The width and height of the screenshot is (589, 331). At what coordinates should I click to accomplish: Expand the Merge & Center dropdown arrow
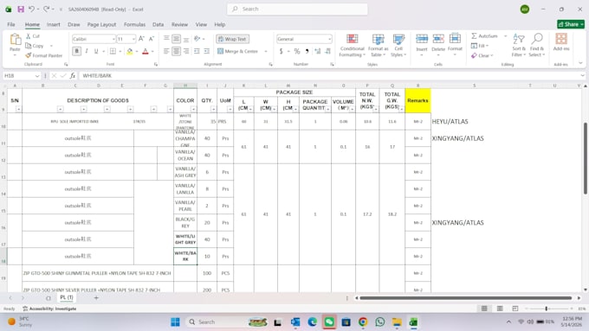[266, 51]
